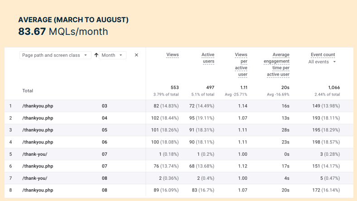The image size is (357, 201).
Task: Select the 28s engagement time cell
Action: (285, 130)
